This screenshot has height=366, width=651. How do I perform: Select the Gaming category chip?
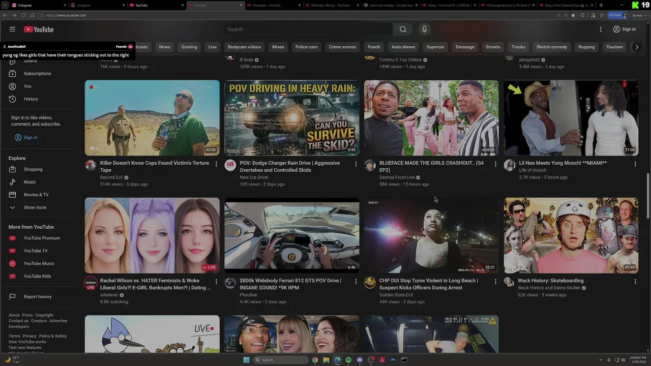pos(189,47)
